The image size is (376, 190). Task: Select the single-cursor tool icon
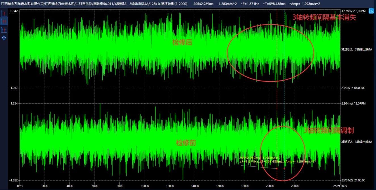4,13
